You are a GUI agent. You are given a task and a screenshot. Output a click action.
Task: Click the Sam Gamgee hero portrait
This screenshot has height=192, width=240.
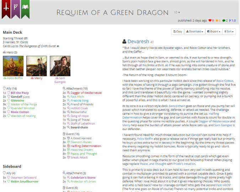pyautogui.click(x=60, y=66)
